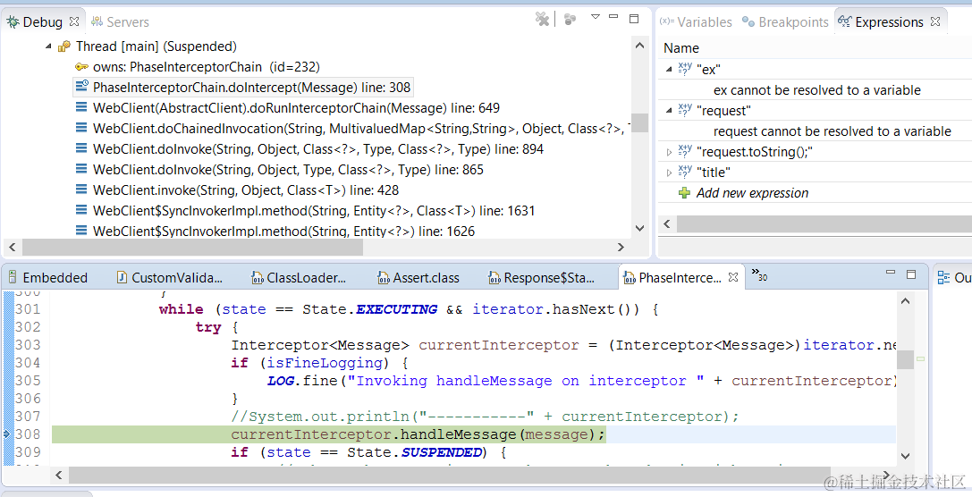The image size is (972, 497).
Task: Switch to the Servers view tab
Action: click(120, 21)
